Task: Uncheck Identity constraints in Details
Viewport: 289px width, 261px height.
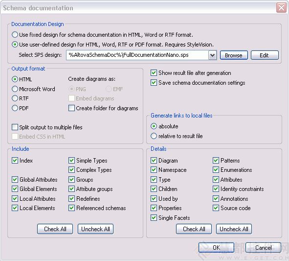Action: coord(216,189)
